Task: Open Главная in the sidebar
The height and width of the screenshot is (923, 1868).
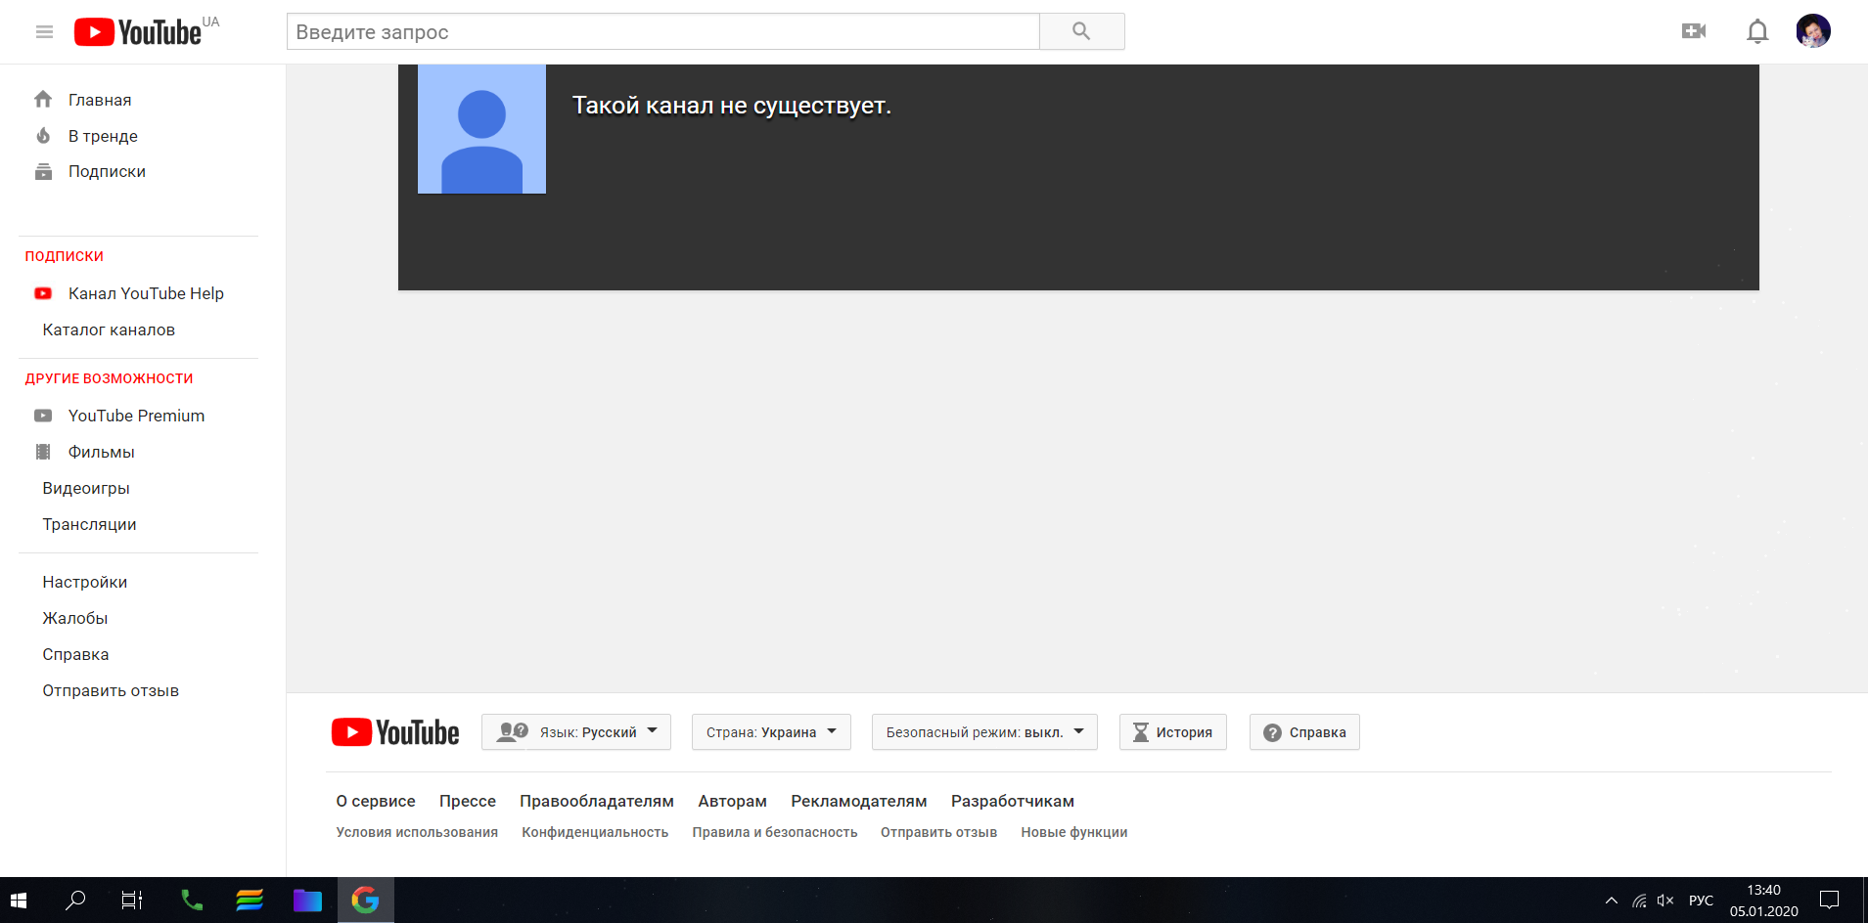Action: (100, 100)
